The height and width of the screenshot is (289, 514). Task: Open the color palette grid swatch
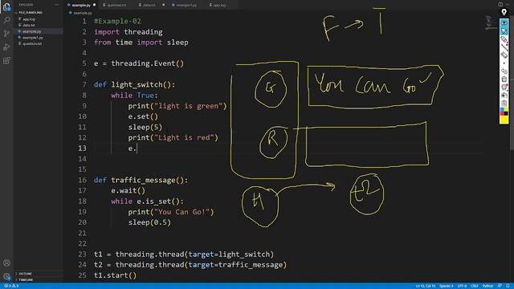(x=504, y=111)
